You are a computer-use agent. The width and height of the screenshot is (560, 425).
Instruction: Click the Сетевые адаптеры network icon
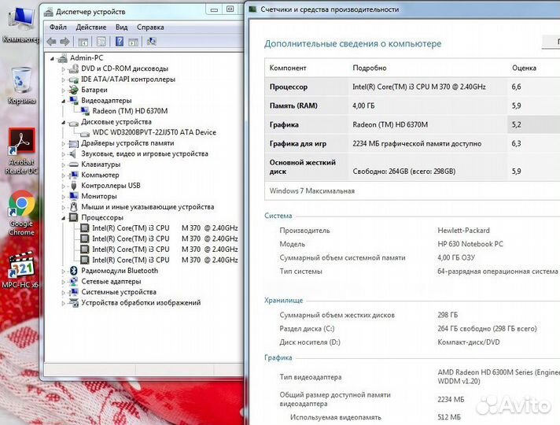click(74, 281)
